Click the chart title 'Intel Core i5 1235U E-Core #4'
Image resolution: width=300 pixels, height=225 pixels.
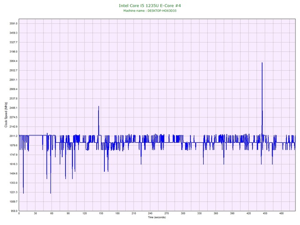pyautogui.click(x=150, y=5)
